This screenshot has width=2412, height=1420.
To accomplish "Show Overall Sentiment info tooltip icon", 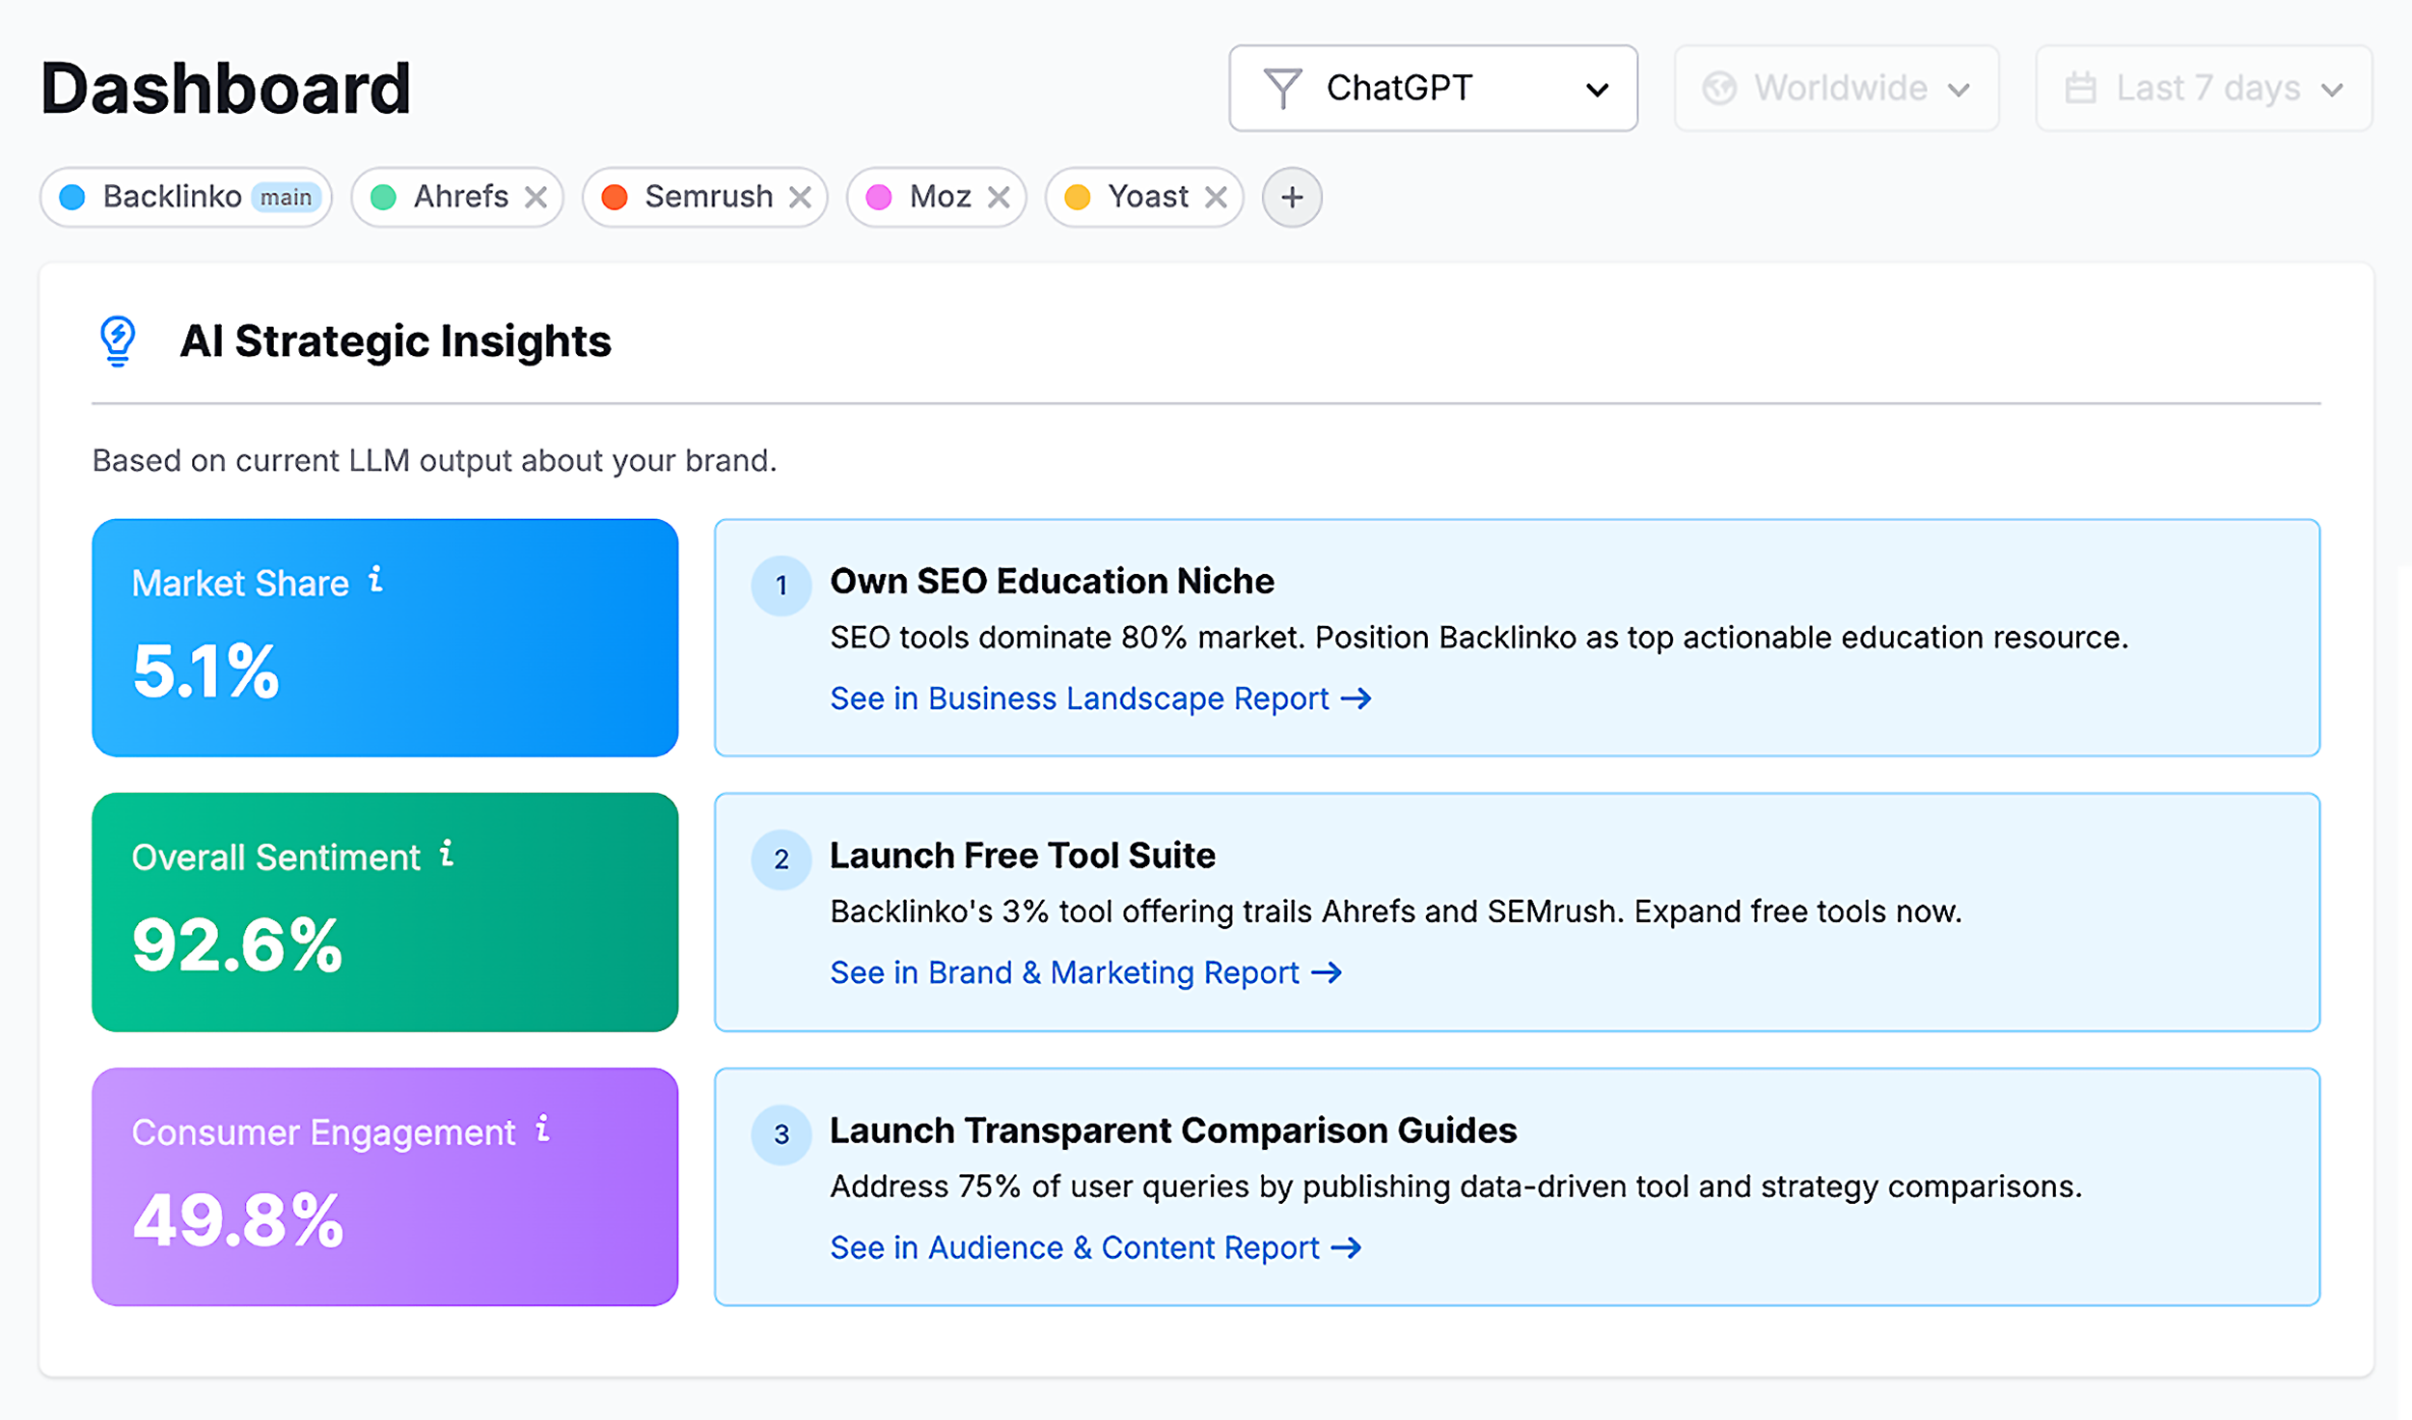I will pos(447,853).
